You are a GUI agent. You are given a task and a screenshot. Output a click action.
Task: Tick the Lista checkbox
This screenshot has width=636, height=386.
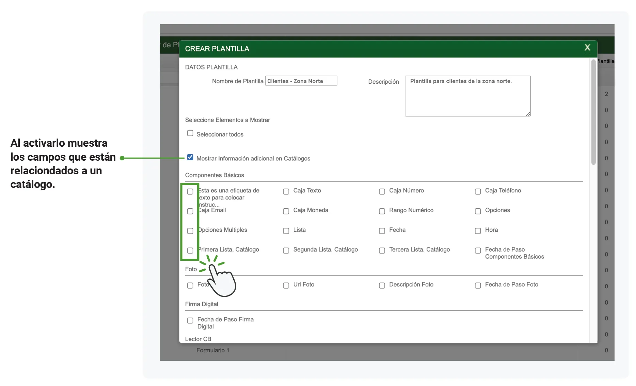286,231
